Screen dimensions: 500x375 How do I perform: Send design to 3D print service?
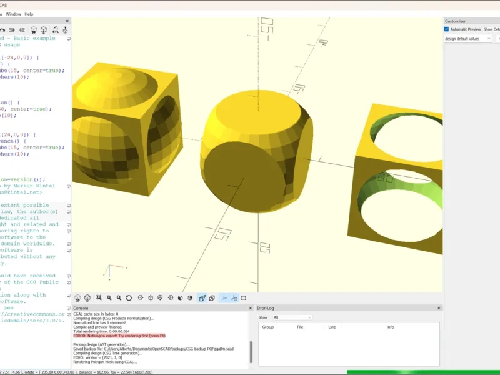pos(65,30)
